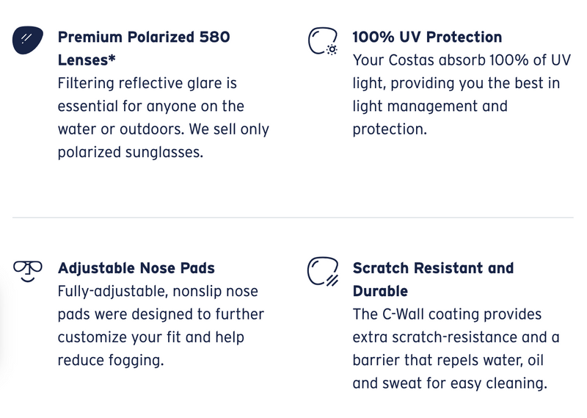Click the UV protection lens icon
The image size is (587, 418).
(x=323, y=41)
